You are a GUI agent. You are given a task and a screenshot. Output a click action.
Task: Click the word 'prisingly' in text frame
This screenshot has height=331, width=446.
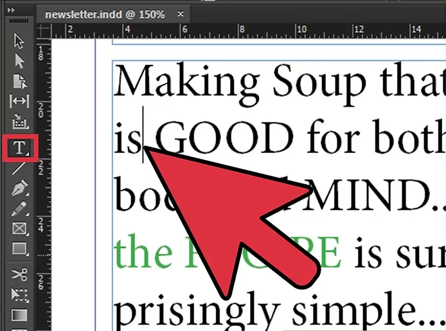click(197, 312)
